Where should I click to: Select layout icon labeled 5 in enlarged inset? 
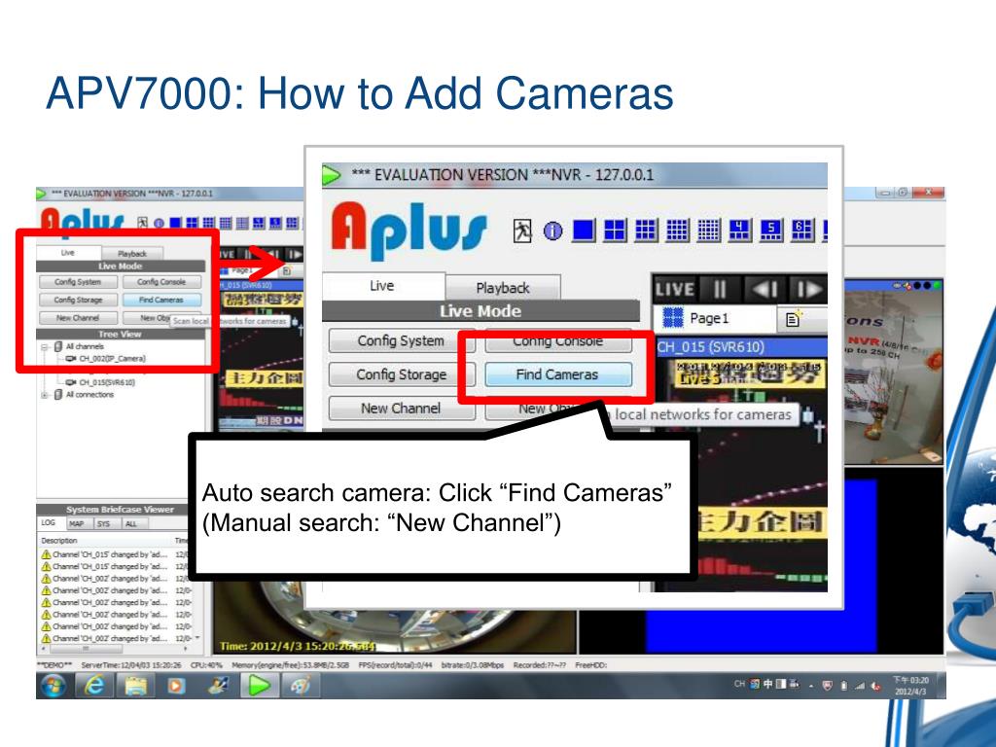[771, 230]
